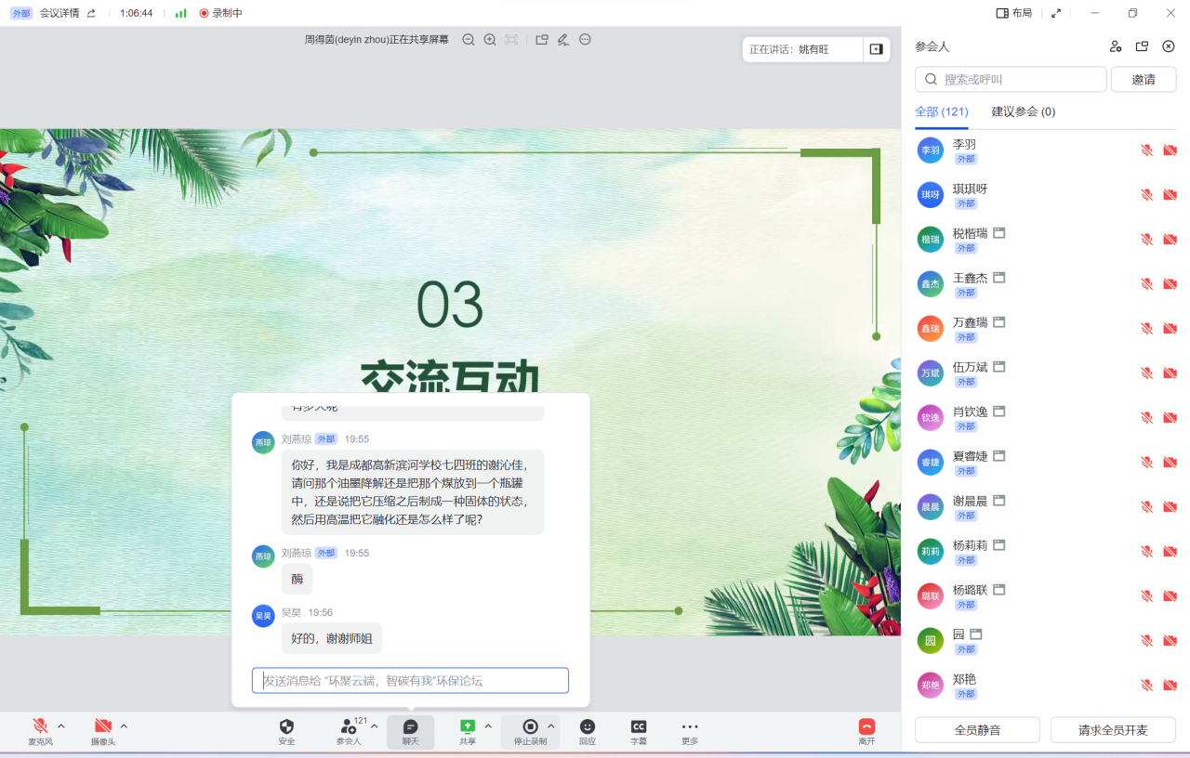This screenshot has height=758, width=1190.
Task: Mute participant 李羽's microphone
Action: pyautogui.click(x=1146, y=150)
